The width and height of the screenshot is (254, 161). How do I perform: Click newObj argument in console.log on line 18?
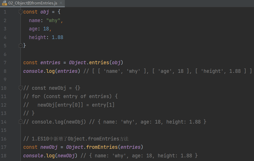coord(66,156)
